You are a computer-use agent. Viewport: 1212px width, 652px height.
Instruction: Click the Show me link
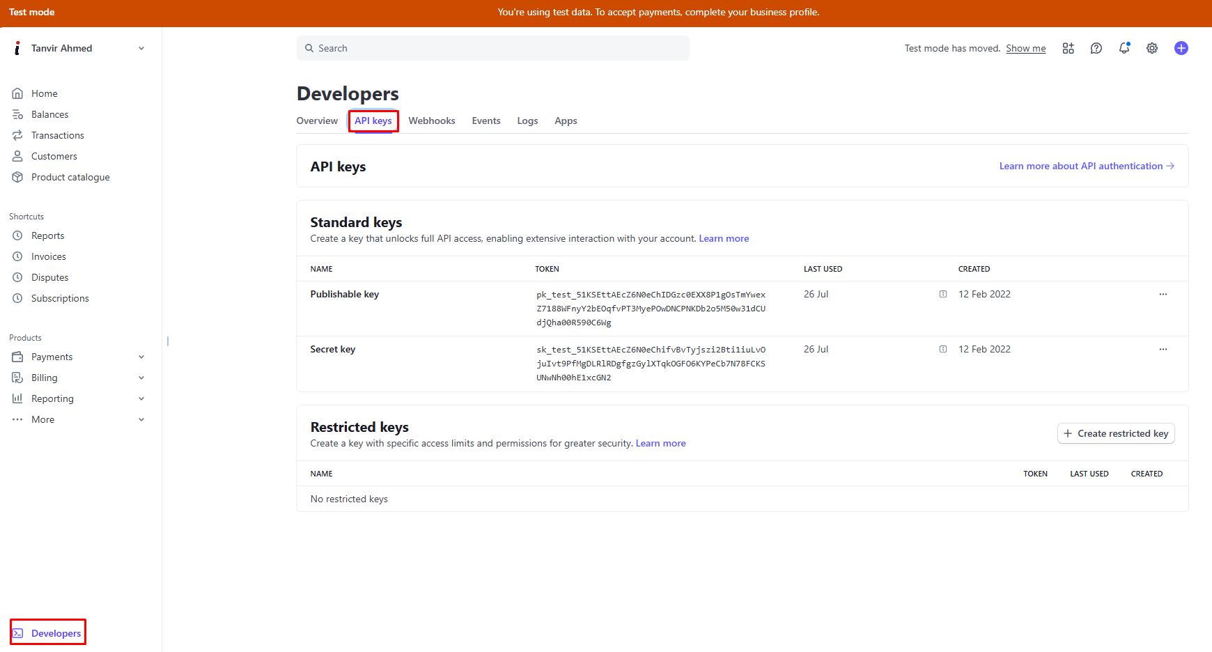pyautogui.click(x=1026, y=48)
